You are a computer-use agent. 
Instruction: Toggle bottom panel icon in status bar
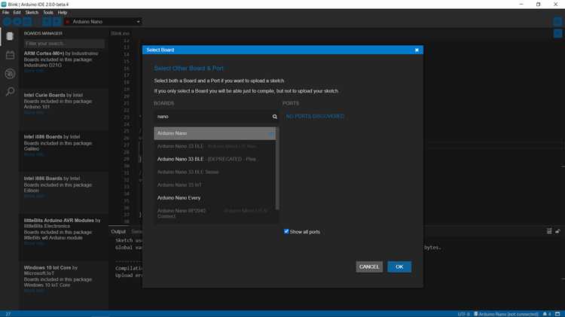[x=557, y=314]
